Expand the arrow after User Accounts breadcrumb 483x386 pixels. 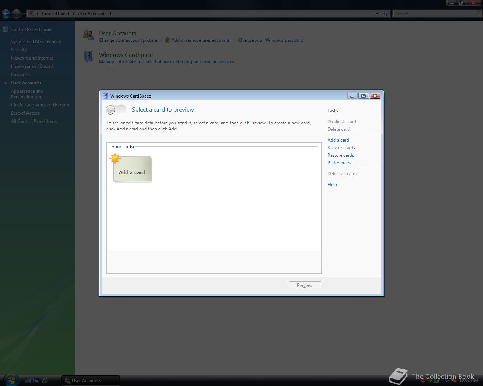click(111, 14)
